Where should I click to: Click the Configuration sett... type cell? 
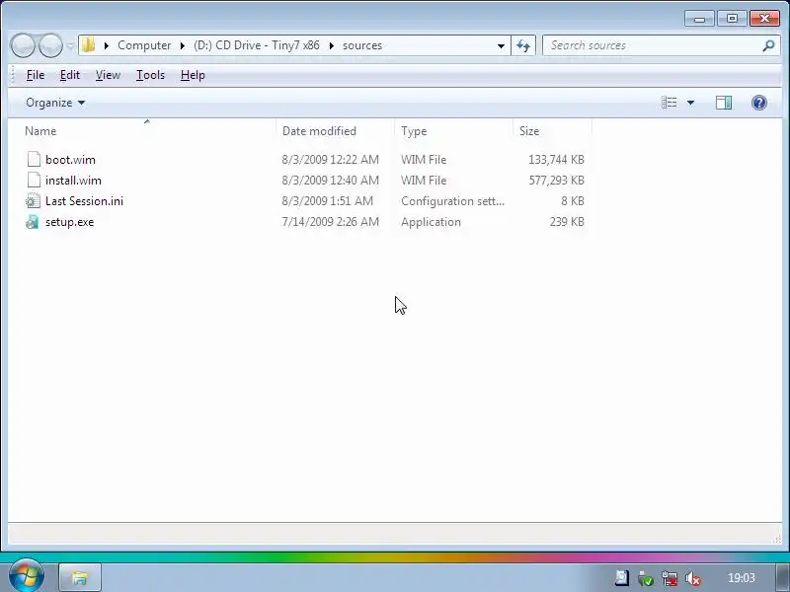point(452,201)
